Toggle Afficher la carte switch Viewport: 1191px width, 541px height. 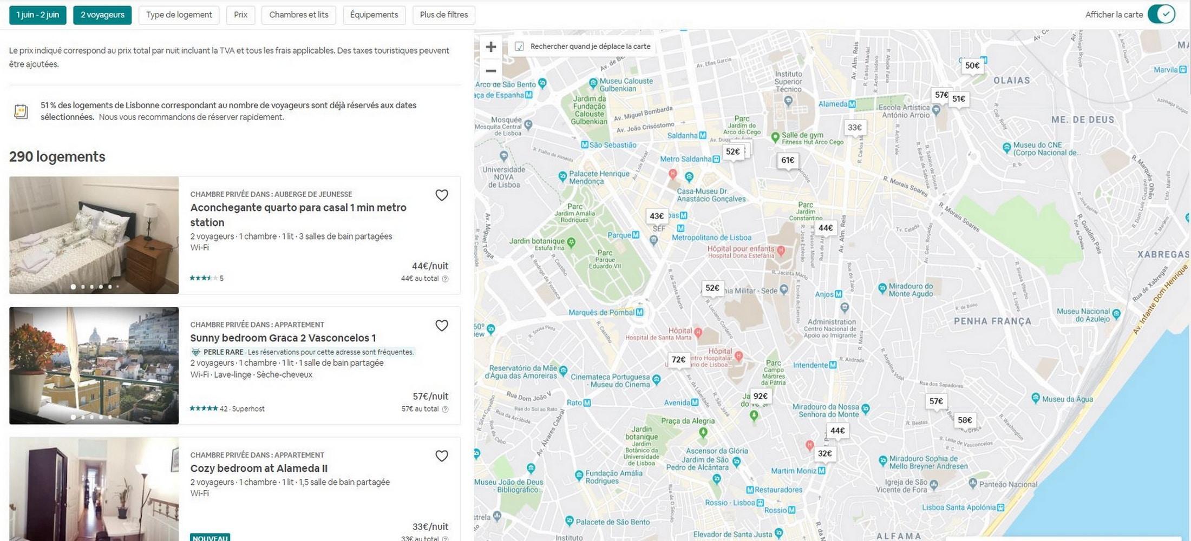(x=1161, y=15)
